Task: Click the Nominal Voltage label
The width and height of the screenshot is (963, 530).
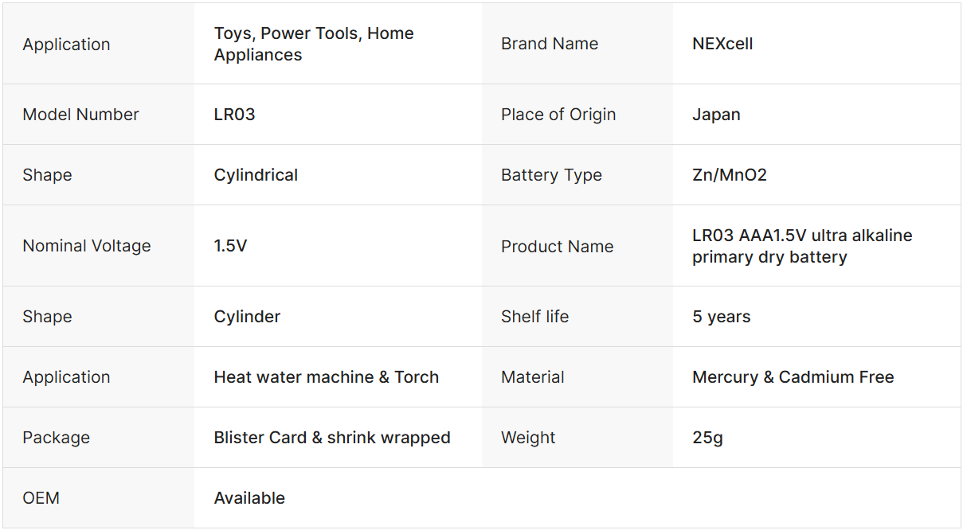Action: coord(87,246)
